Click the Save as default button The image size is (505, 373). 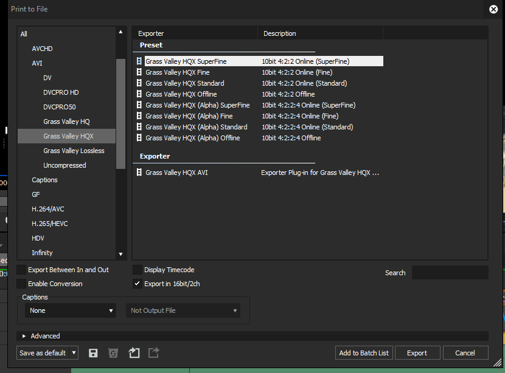43,353
